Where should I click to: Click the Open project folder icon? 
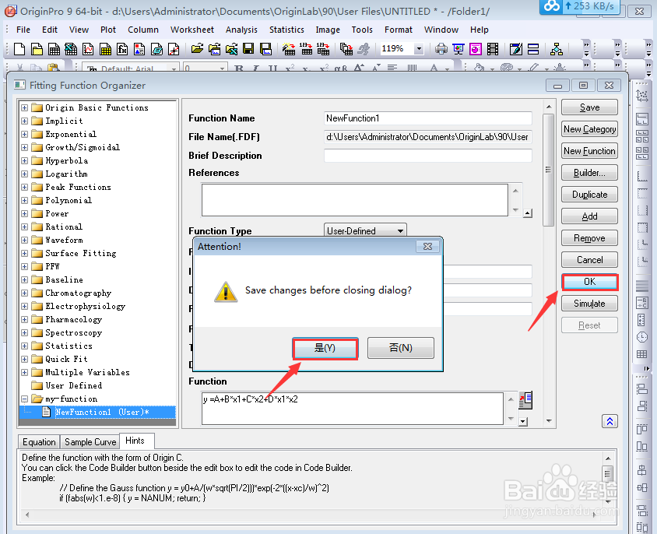pyautogui.click(x=197, y=49)
